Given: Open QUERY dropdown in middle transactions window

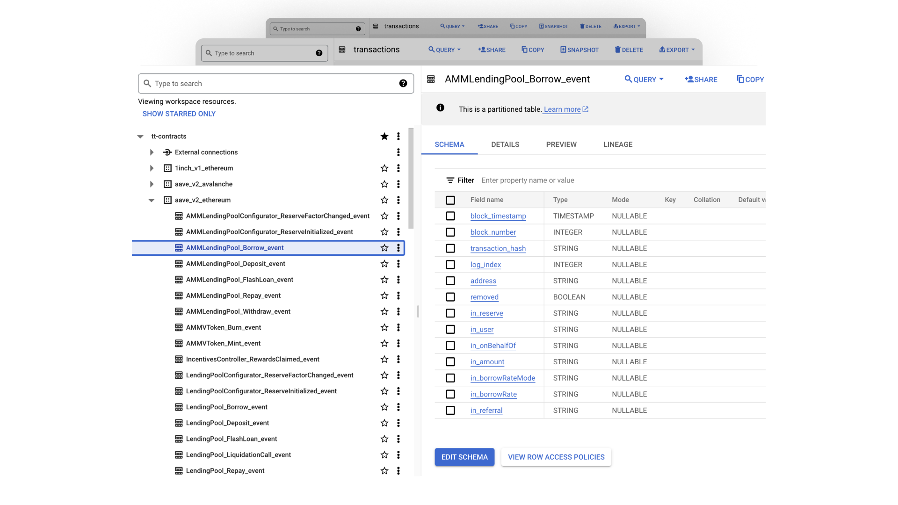Looking at the screenshot, I should pos(445,50).
